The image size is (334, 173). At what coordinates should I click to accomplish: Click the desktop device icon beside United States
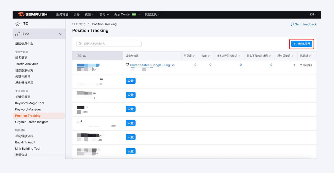tap(127, 65)
